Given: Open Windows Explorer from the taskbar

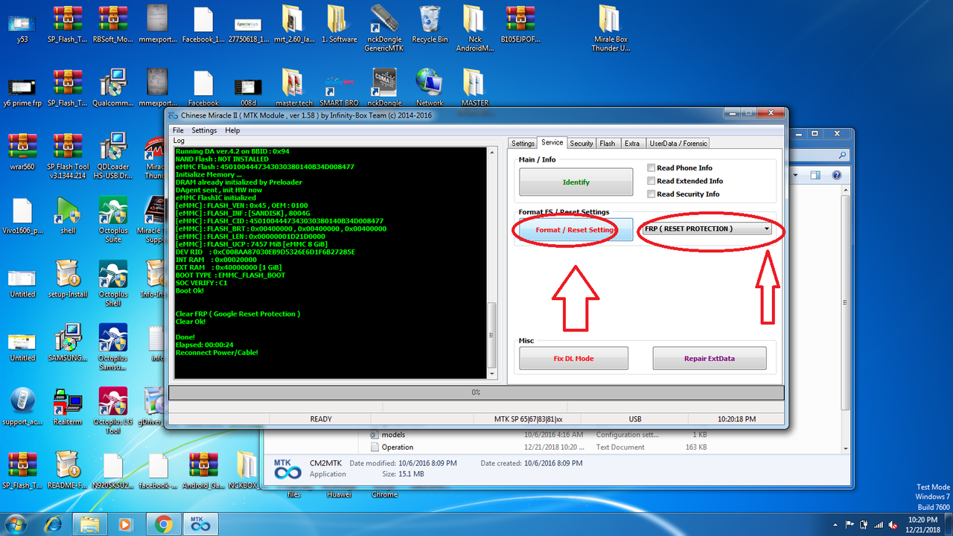Looking at the screenshot, I should (90, 523).
